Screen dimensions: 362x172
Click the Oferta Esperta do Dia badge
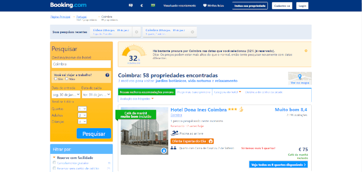(192, 141)
